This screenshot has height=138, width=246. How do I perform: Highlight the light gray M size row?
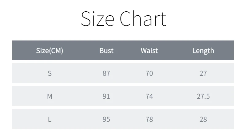(77, 96)
